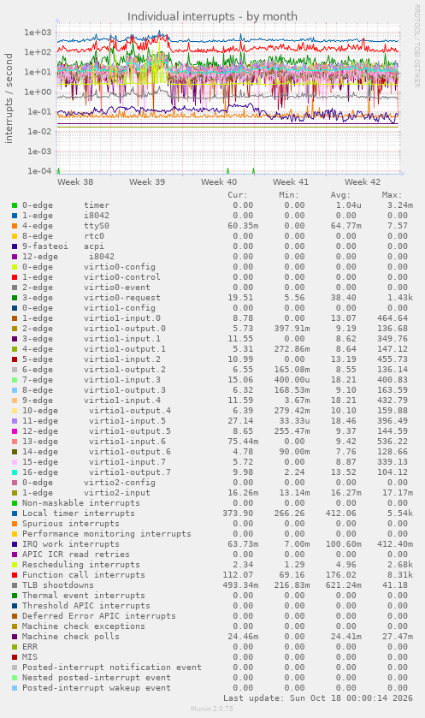Click the virtio1-output.0 label
The image size is (425, 718).
pos(125,329)
